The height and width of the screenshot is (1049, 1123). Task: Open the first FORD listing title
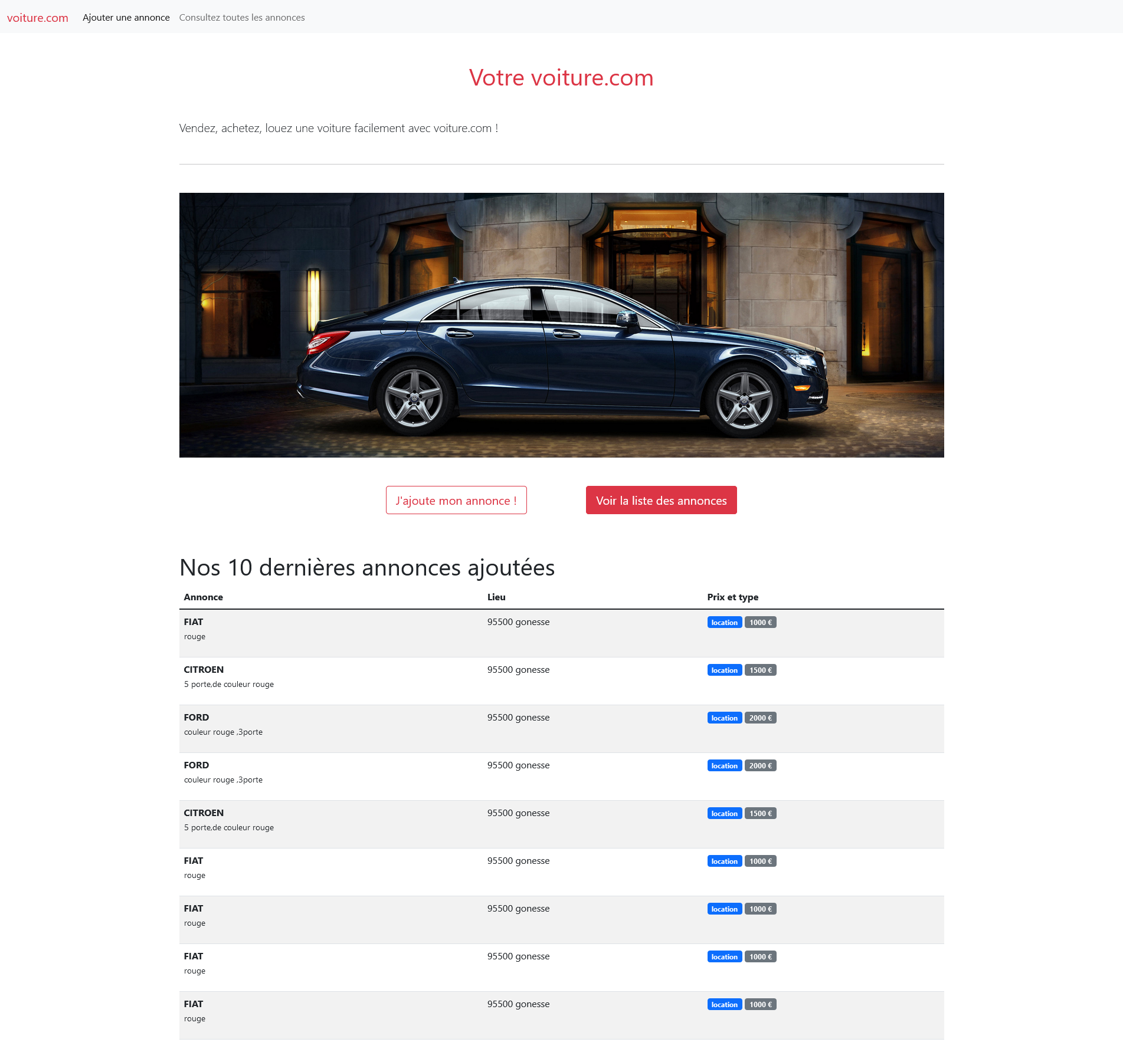197,717
